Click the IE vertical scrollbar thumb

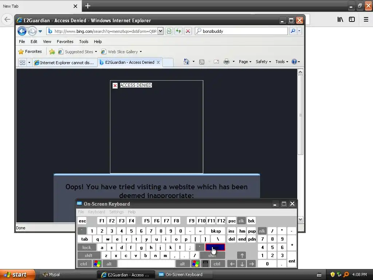point(301,115)
